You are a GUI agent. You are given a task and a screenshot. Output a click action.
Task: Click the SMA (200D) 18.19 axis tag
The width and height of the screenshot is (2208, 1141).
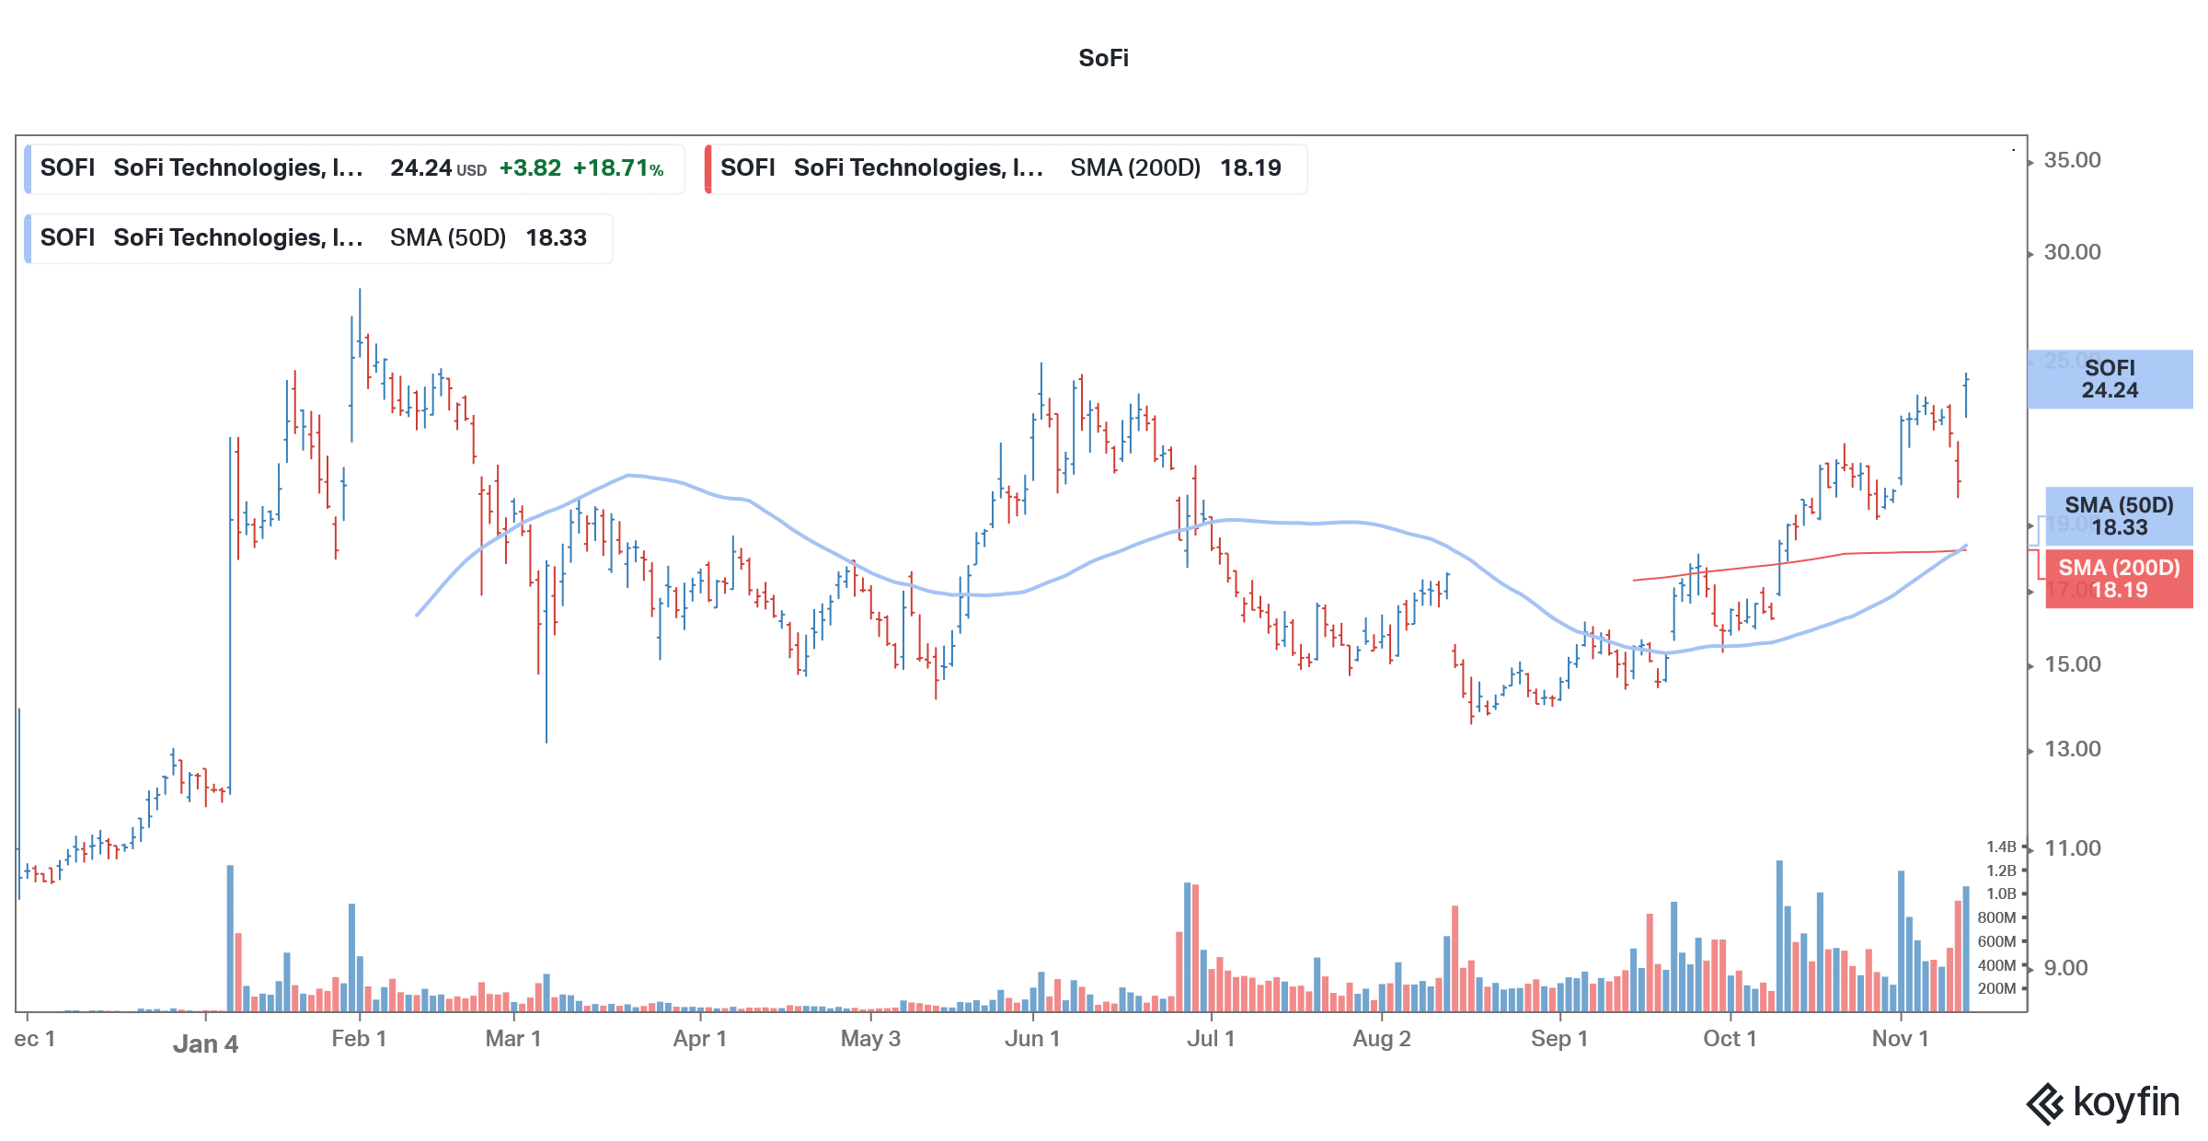coord(2119,579)
